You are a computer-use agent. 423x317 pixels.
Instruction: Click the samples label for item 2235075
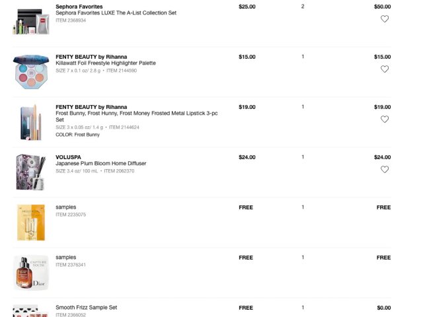(65, 207)
